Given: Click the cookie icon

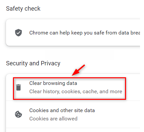Looking at the screenshot, I should (18, 114).
